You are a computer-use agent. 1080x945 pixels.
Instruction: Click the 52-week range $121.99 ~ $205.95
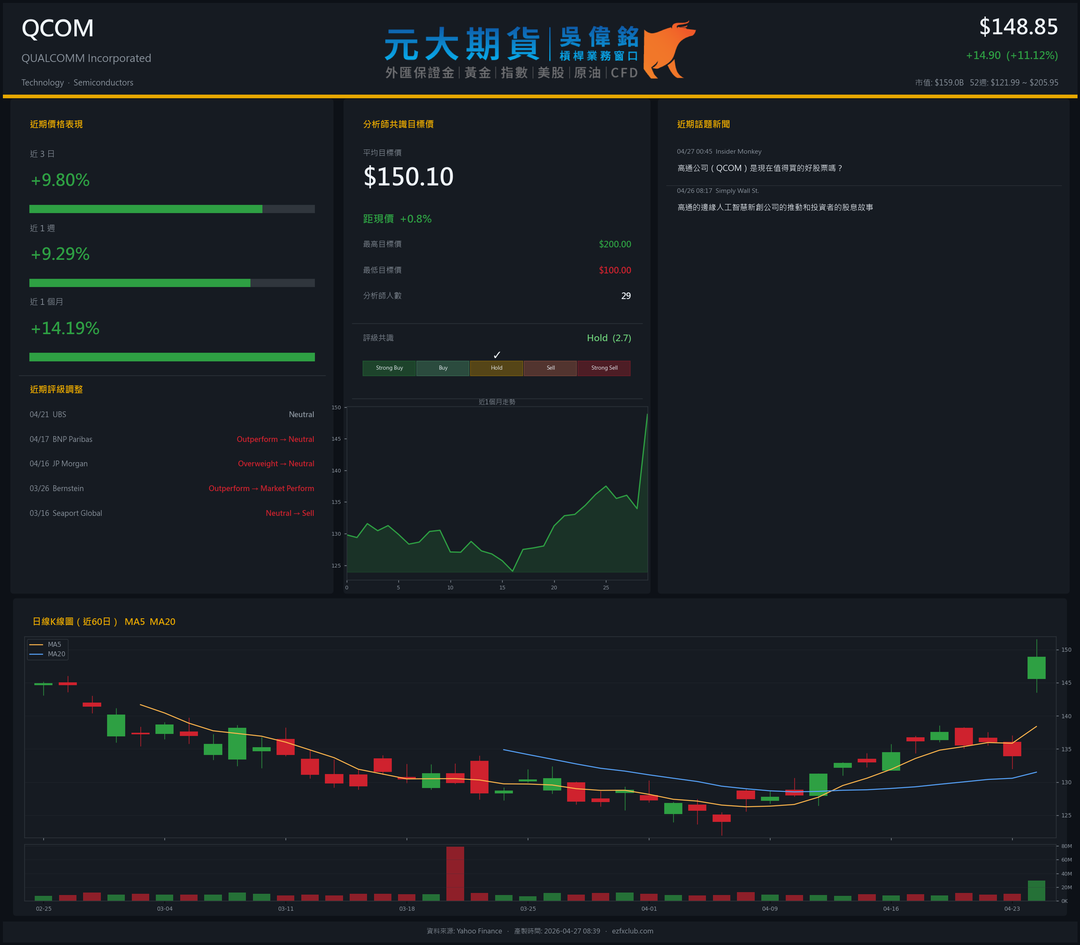tap(1014, 82)
